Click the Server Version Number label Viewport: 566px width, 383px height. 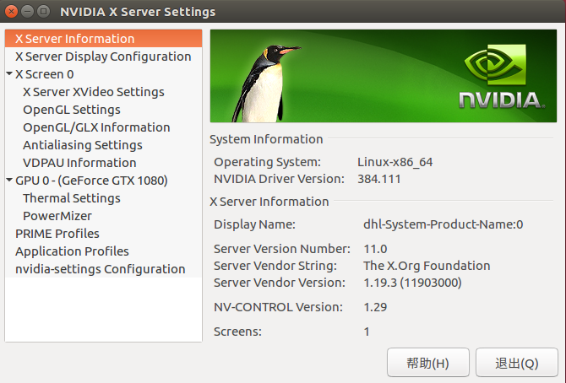(282, 249)
